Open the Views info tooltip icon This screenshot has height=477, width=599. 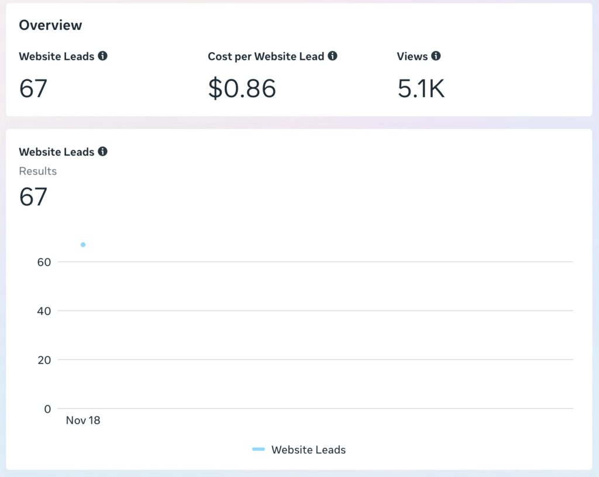point(436,56)
